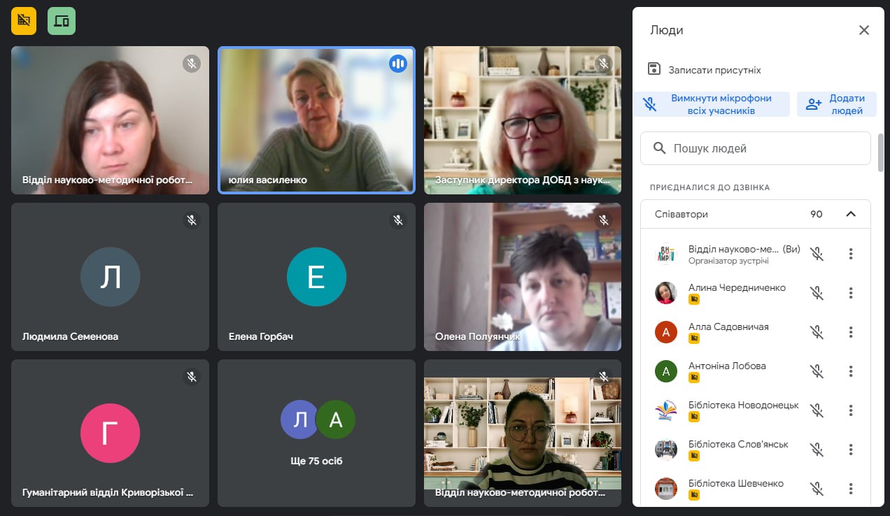Click camera-off badge under Алла Садовничая
890x516 pixels.
(x=694, y=338)
